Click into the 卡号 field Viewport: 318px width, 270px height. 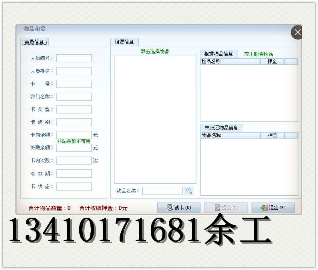[x=74, y=84]
